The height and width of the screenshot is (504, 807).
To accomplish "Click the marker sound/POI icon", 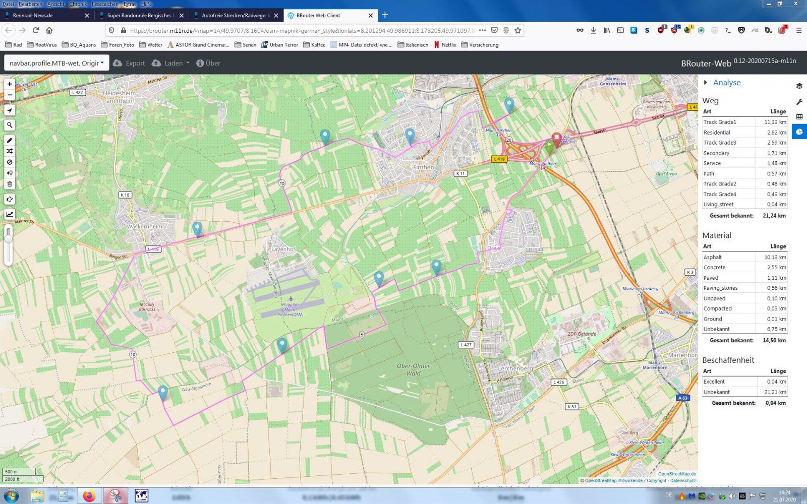I will click(x=10, y=173).
